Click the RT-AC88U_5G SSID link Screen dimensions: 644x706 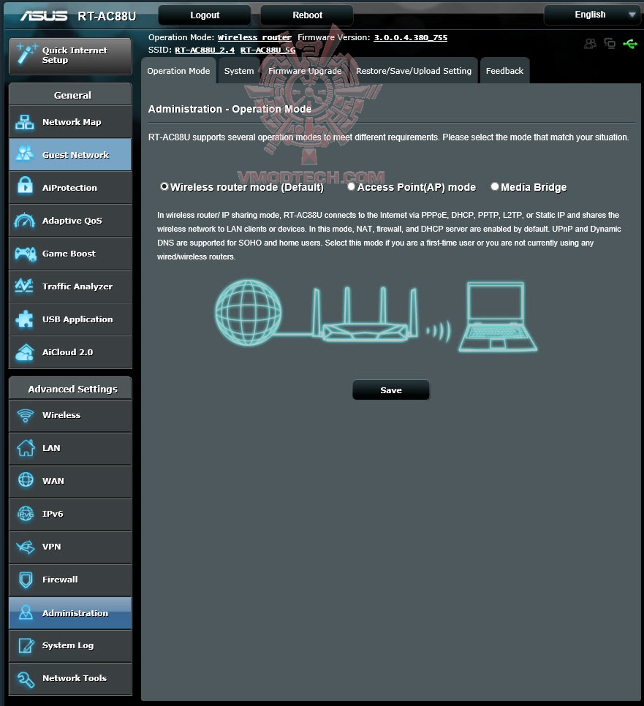pyautogui.click(x=268, y=50)
